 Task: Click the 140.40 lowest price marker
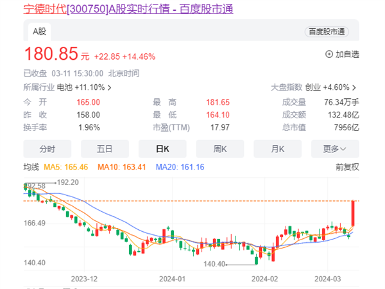[x=216, y=264]
